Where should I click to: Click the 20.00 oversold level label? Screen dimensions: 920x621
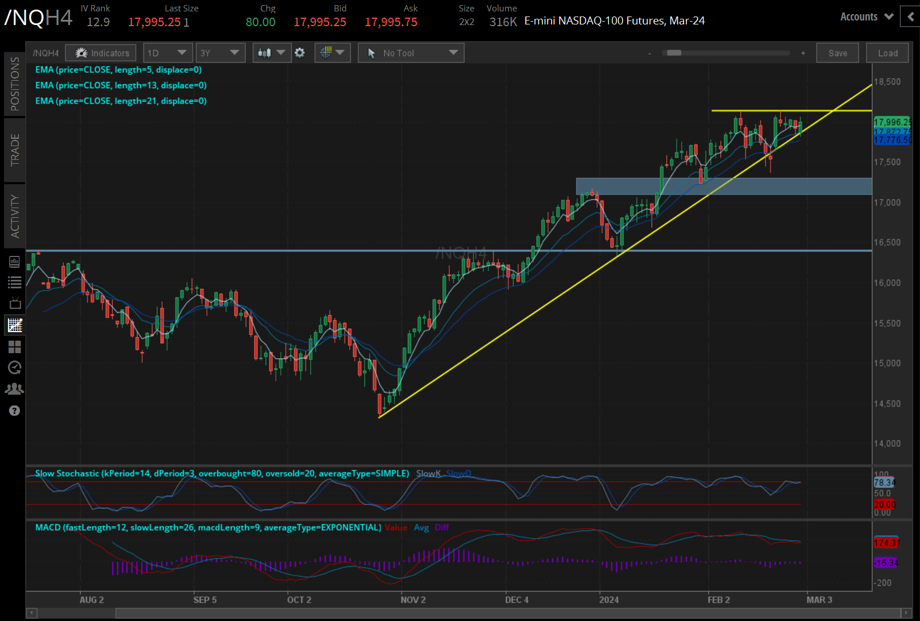coord(884,505)
